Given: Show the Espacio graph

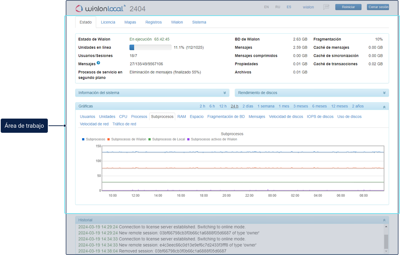Looking at the screenshot, I should point(197,117).
